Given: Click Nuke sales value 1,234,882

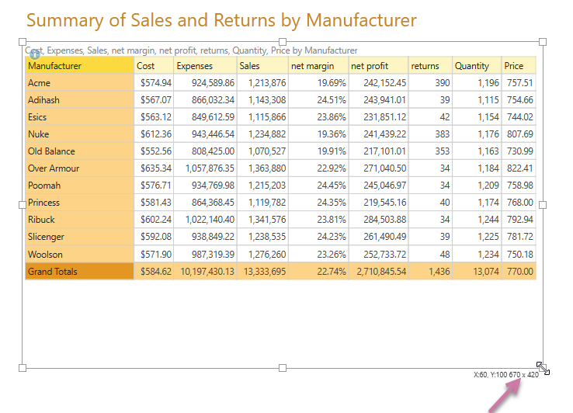Looking at the screenshot, I should click(x=267, y=134).
